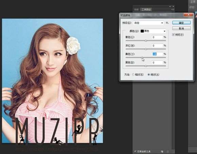
Task: Toggle the 预览(P) preview checkbox
Action: point(174,35)
